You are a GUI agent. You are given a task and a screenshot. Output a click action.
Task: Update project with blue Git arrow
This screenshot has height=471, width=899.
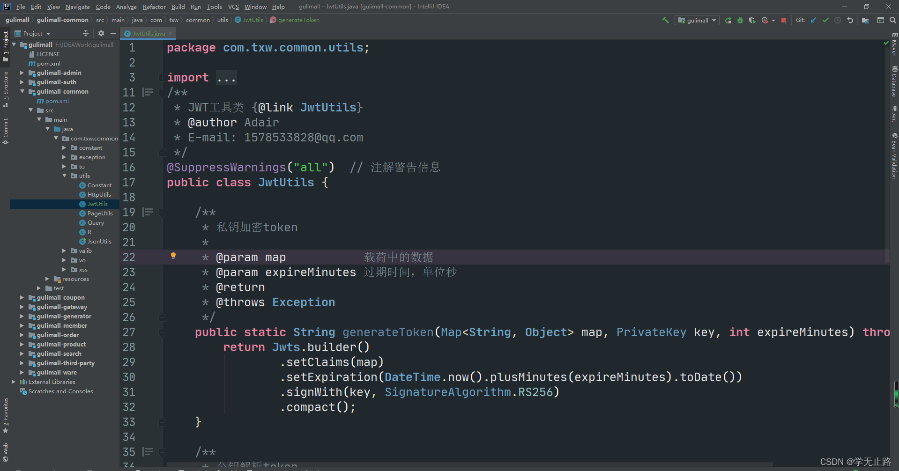(x=813, y=20)
